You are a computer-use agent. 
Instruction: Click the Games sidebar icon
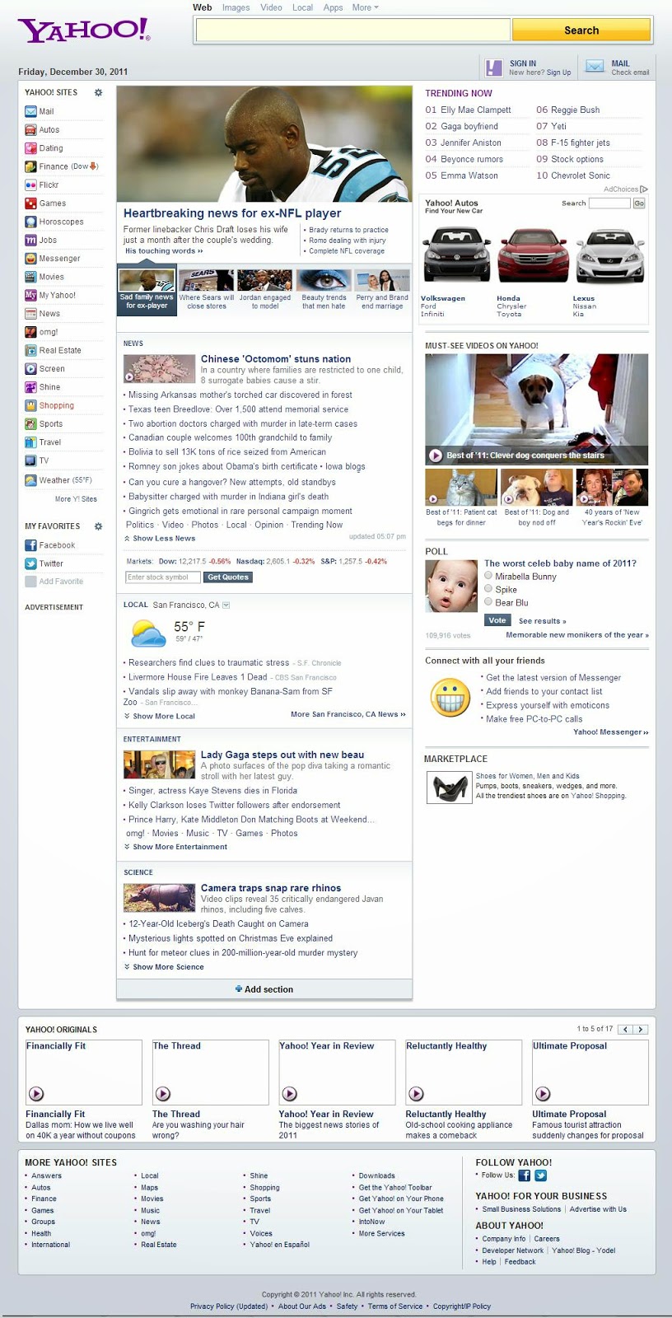30,203
